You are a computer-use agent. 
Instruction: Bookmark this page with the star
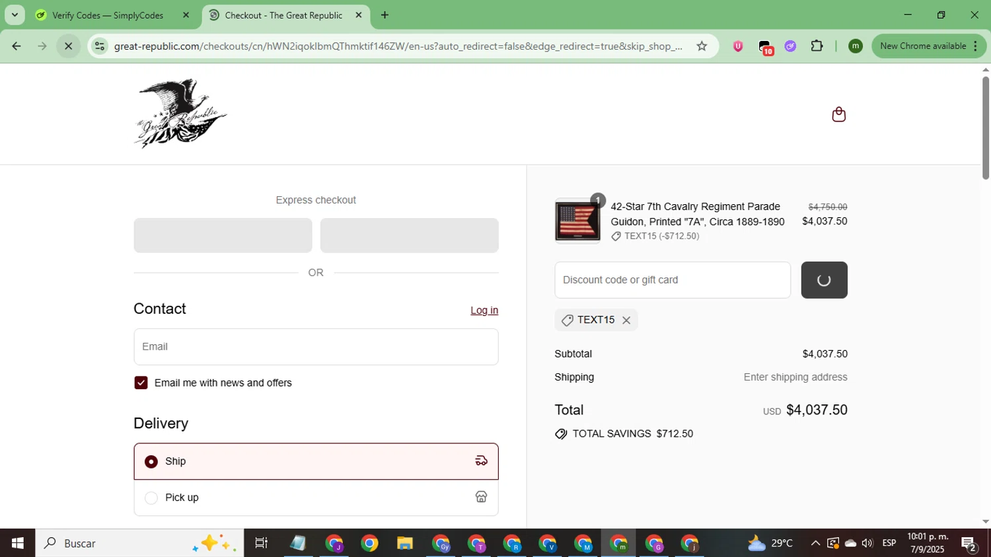[x=702, y=46]
